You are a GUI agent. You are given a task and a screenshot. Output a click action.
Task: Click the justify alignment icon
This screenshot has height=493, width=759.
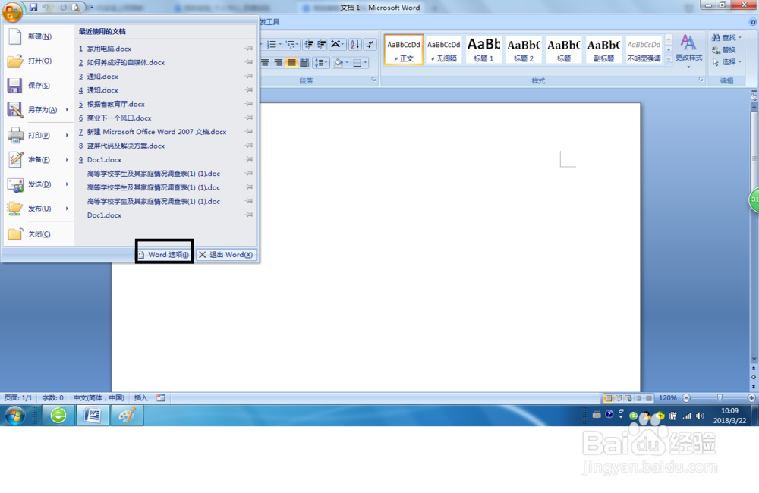coord(291,62)
